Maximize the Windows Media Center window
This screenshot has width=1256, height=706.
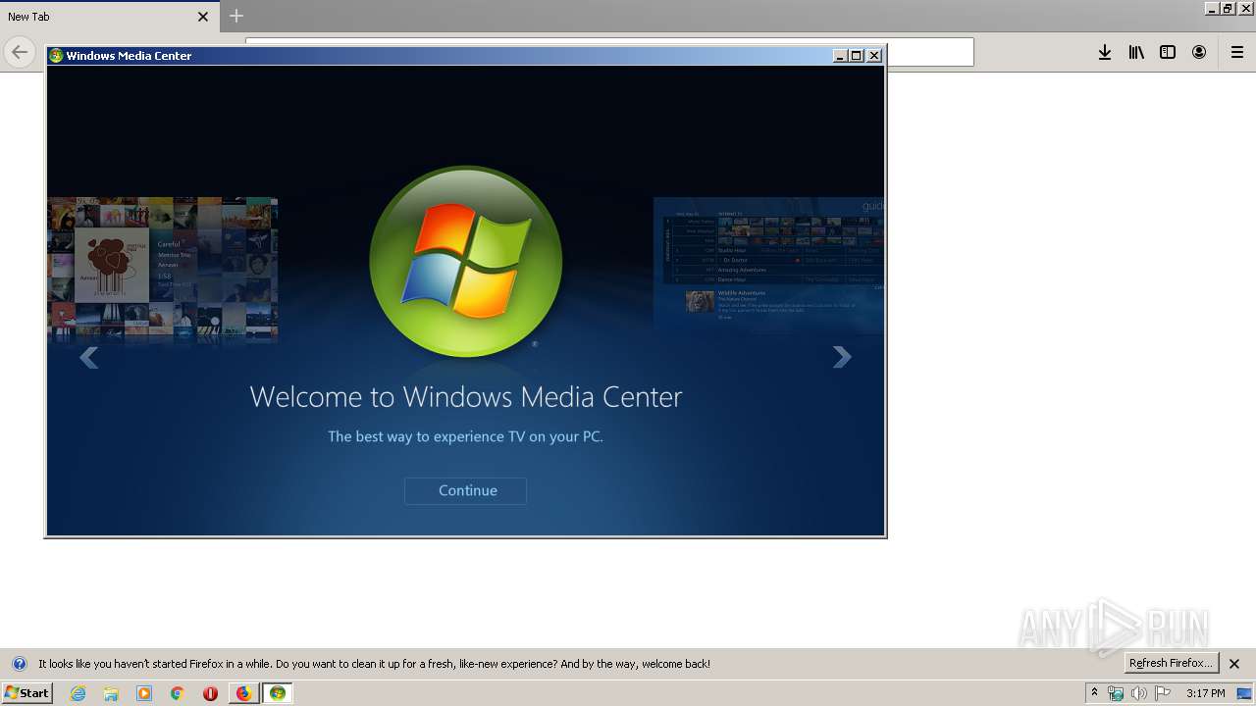(x=857, y=56)
